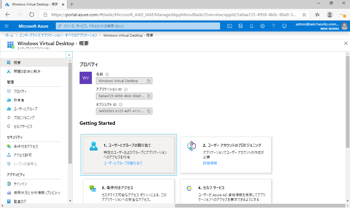Collapse the left navigation menu
Screen dimensions: 350x208
pyautogui.click(x=69, y=55)
